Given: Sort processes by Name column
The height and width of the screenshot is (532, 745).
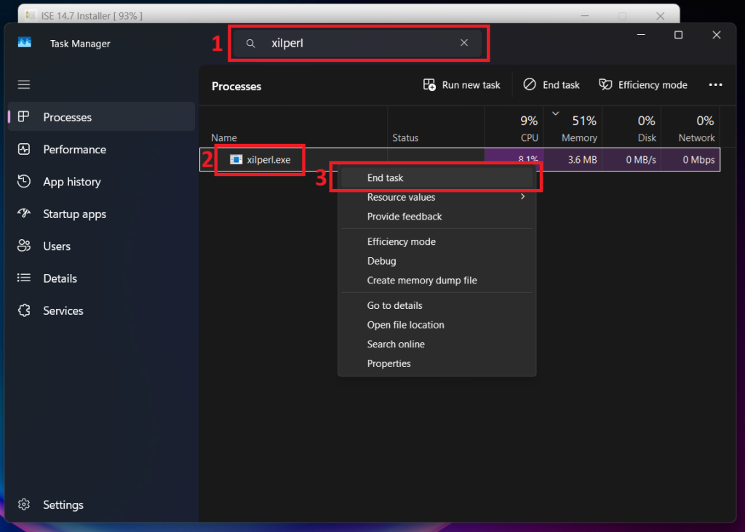Looking at the screenshot, I should 293,127.
